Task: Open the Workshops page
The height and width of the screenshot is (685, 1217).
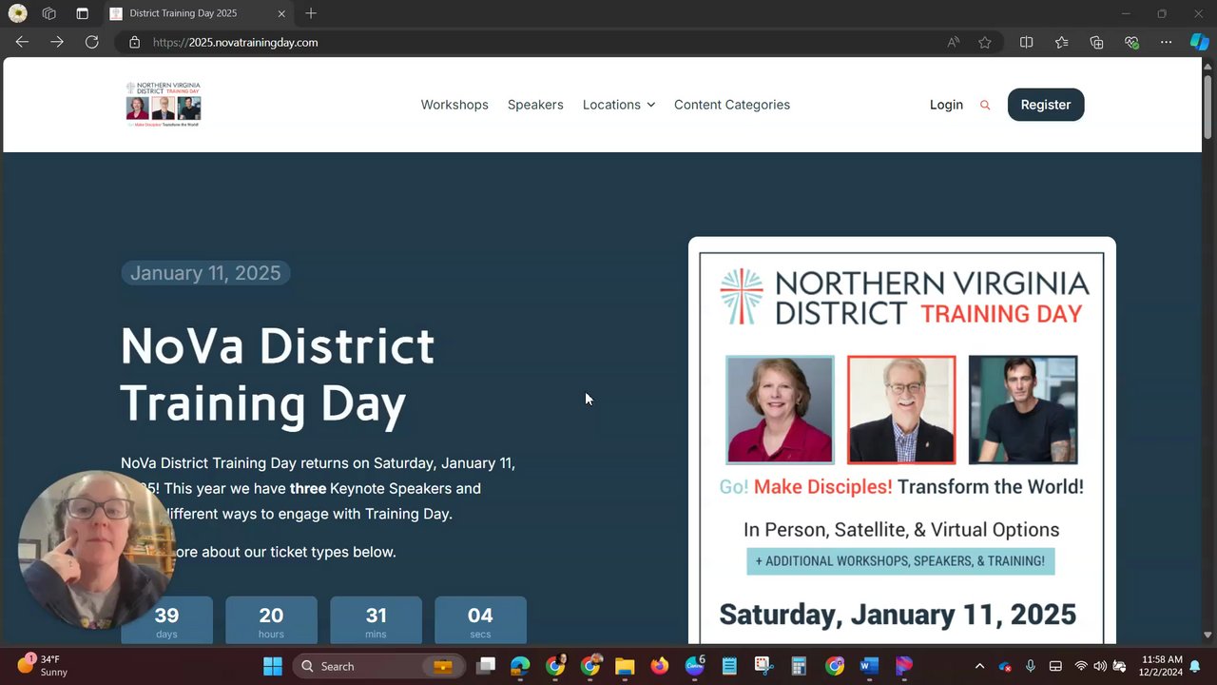Action: [x=454, y=105]
